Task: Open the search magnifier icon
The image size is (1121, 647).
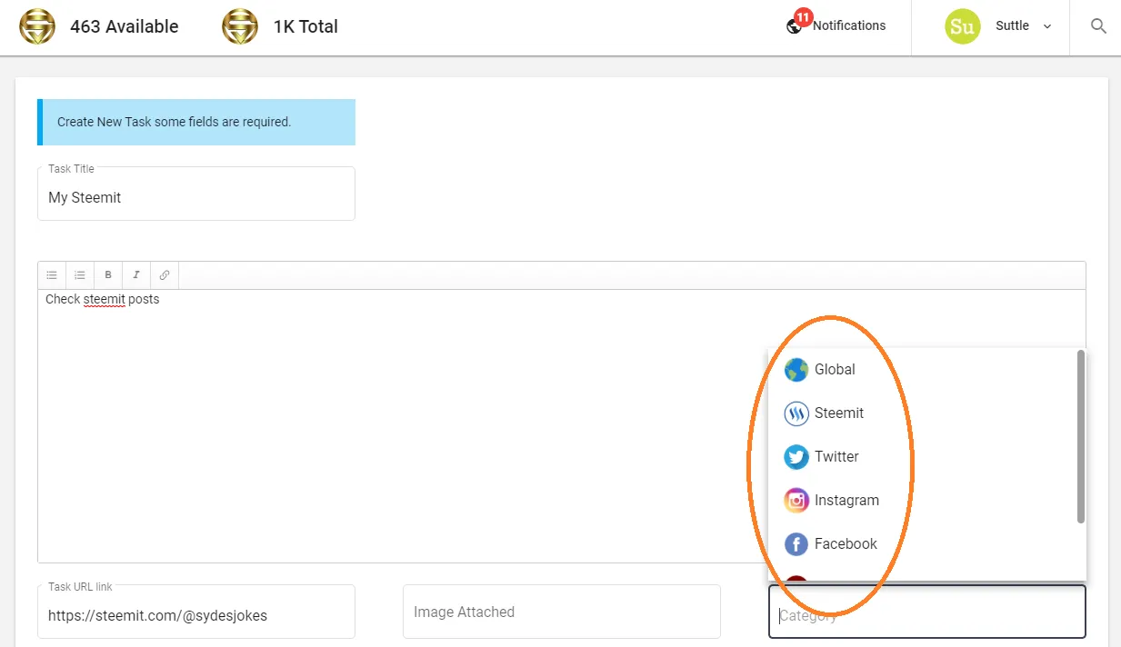Action: pos(1098,26)
